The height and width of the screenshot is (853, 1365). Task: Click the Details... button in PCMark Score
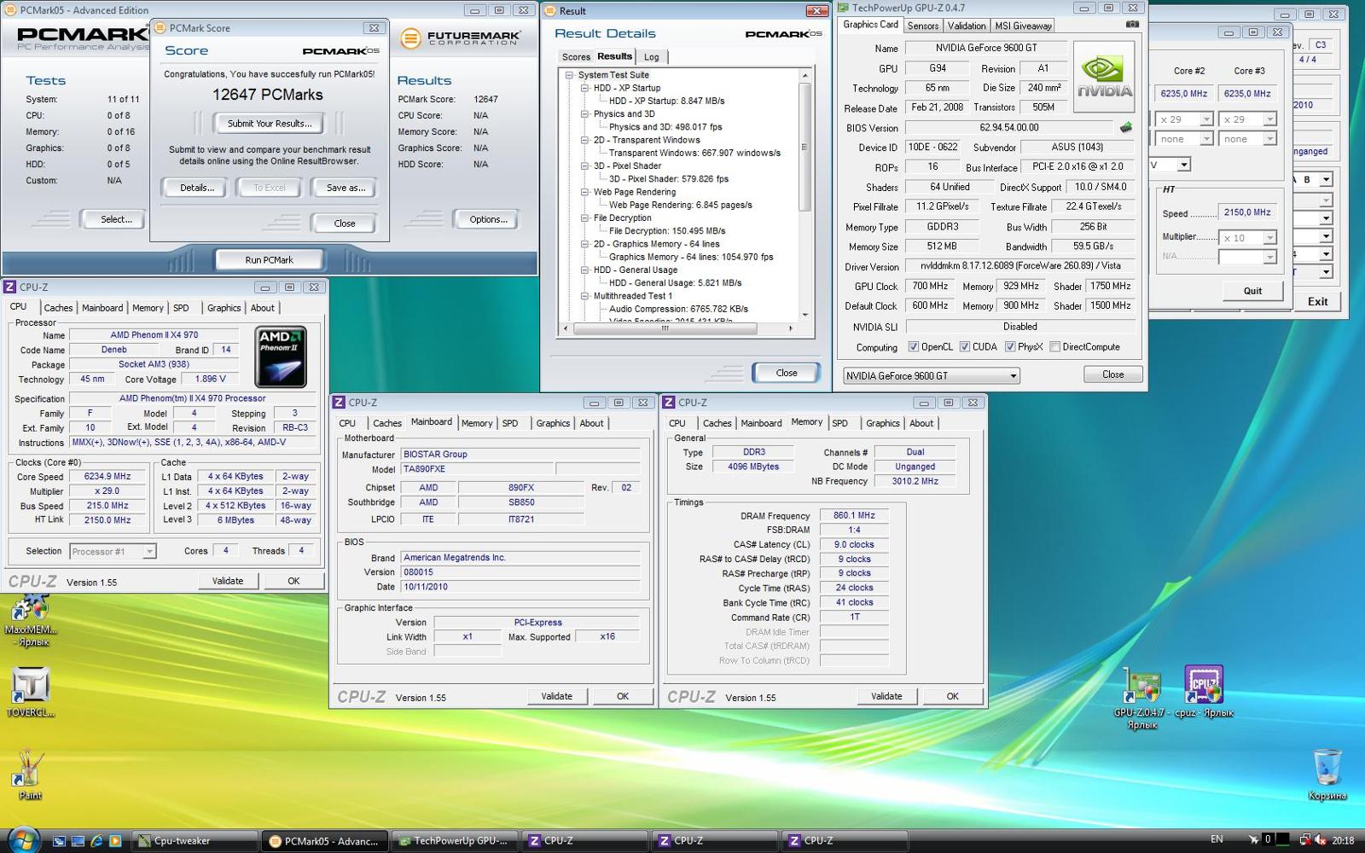(x=197, y=188)
